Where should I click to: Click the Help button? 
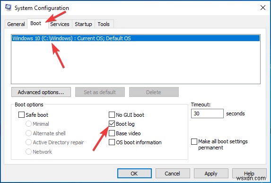(249, 174)
